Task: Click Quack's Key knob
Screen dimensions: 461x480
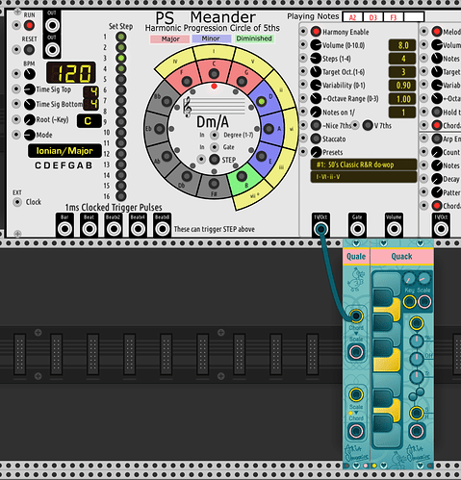Action: [x=409, y=279]
